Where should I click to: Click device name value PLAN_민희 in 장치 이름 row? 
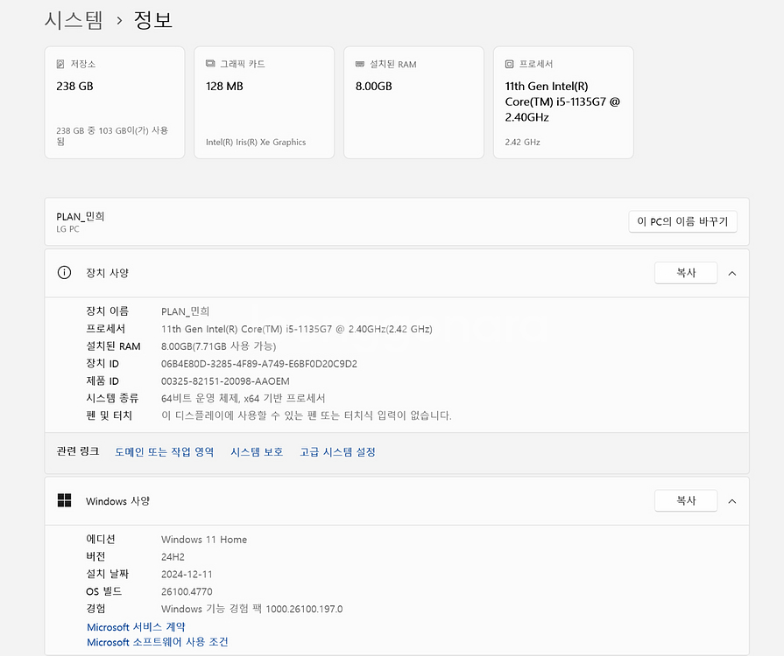coord(185,311)
